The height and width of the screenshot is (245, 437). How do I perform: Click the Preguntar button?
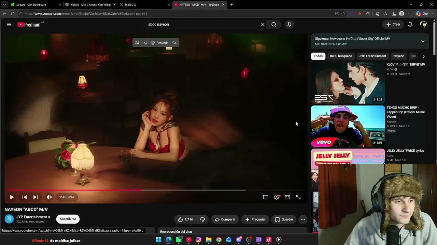255,219
